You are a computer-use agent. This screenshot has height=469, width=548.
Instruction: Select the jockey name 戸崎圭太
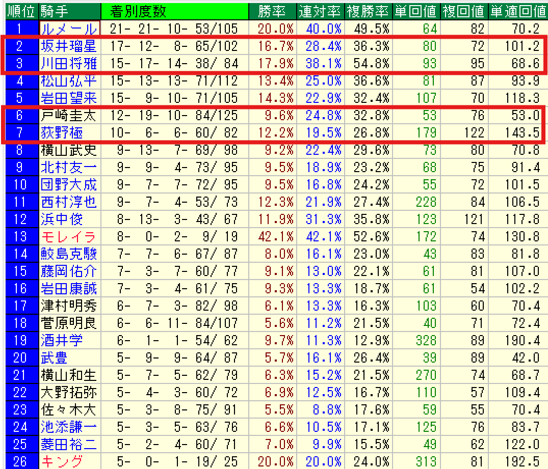pyautogui.click(x=68, y=116)
